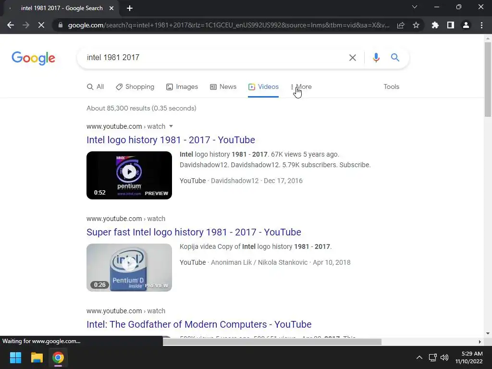Expand the tab search chevron
This screenshot has height=369, width=492.
click(415, 7)
